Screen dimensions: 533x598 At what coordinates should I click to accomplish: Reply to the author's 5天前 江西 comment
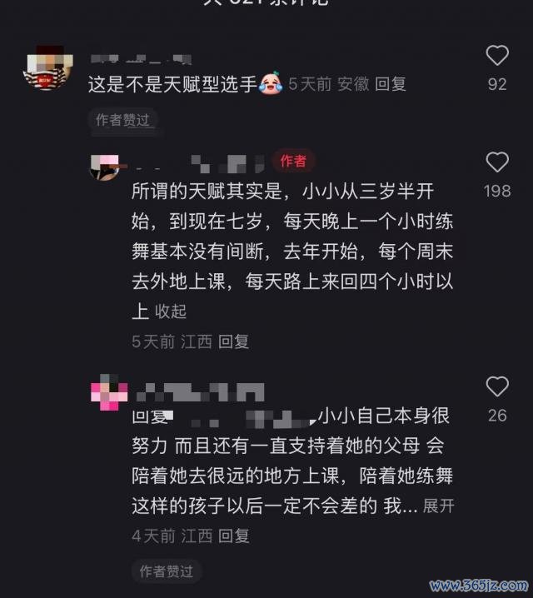click(x=234, y=341)
